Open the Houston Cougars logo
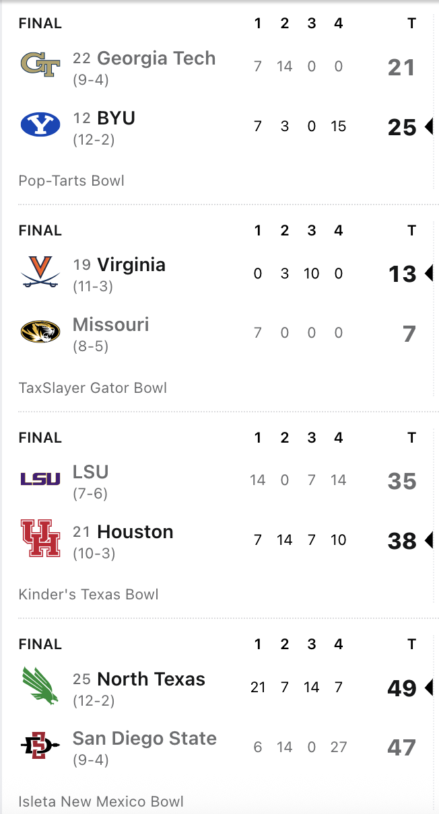Viewport: 439px width, 814px height. pos(40,538)
